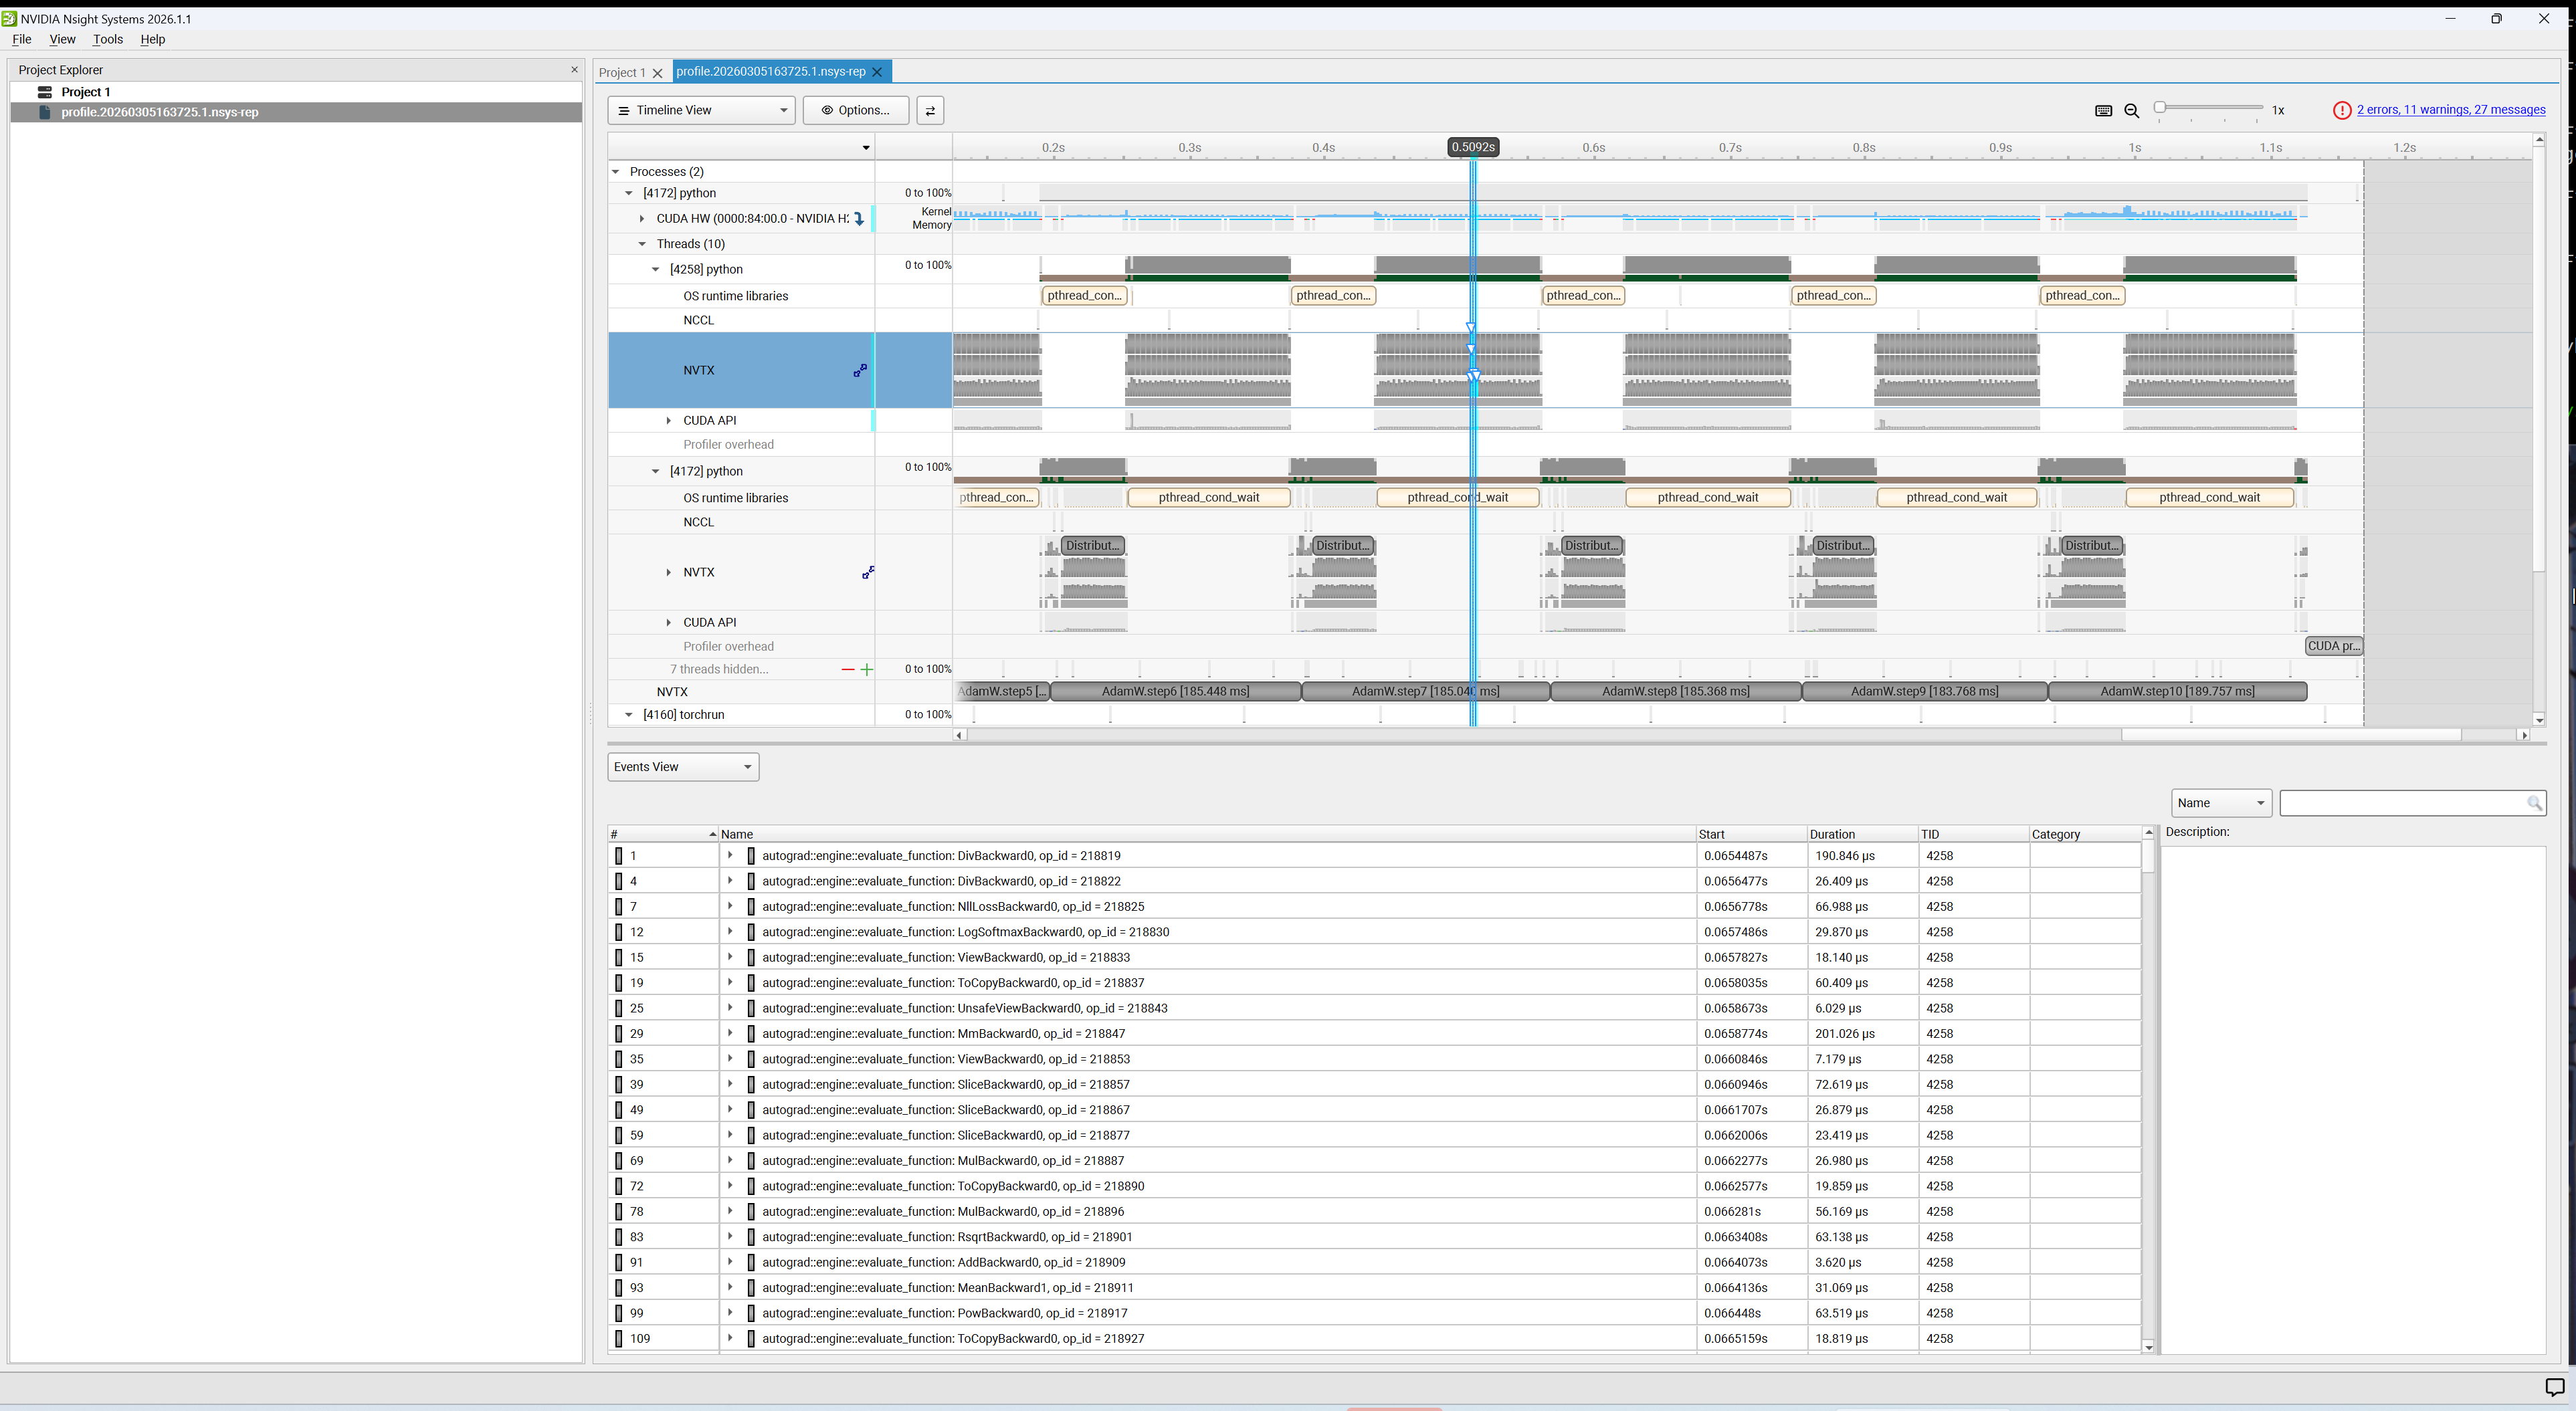Click the Options... button
The width and height of the screenshot is (2576, 1411).
point(856,110)
